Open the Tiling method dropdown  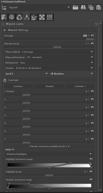tap(58, 52)
